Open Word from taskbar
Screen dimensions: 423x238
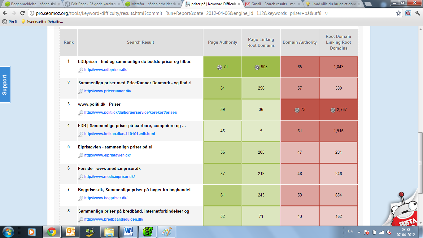click(128, 232)
